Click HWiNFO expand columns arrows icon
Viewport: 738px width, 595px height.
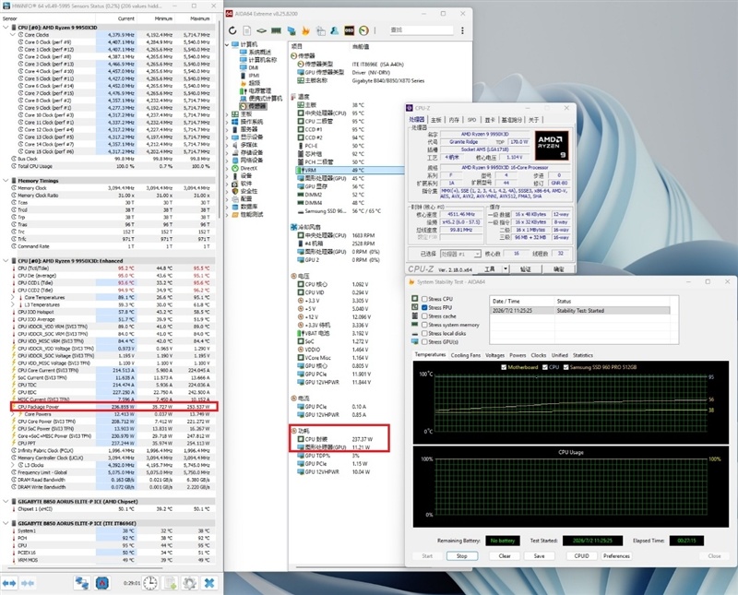(9, 583)
